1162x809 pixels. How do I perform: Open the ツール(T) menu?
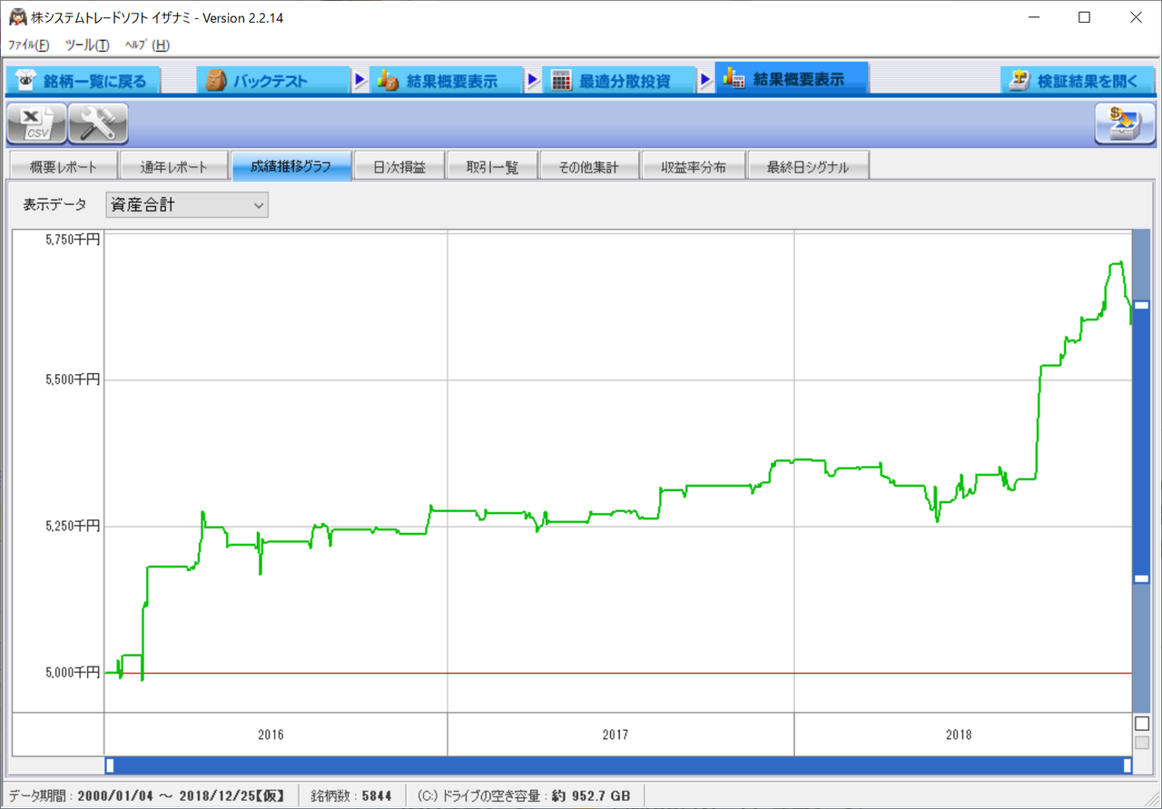pyautogui.click(x=87, y=45)
